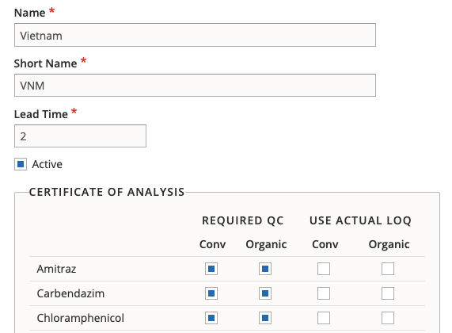Enable Carbendazim Use Actual LOQ Organic checkbox
The width and height of the screenshot is (452, 333).
(x=388, y=293)
